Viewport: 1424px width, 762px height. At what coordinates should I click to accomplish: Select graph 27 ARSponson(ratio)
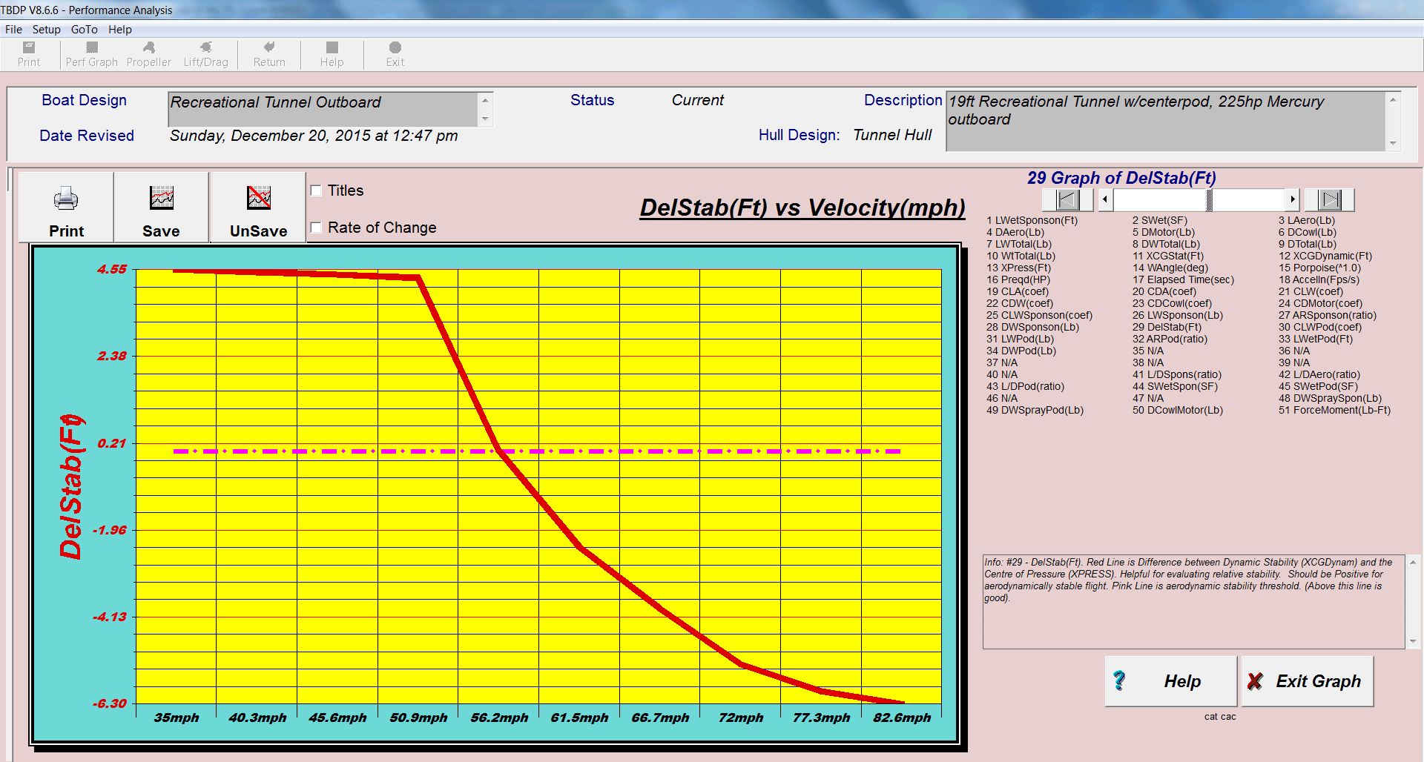(1327, 315)
